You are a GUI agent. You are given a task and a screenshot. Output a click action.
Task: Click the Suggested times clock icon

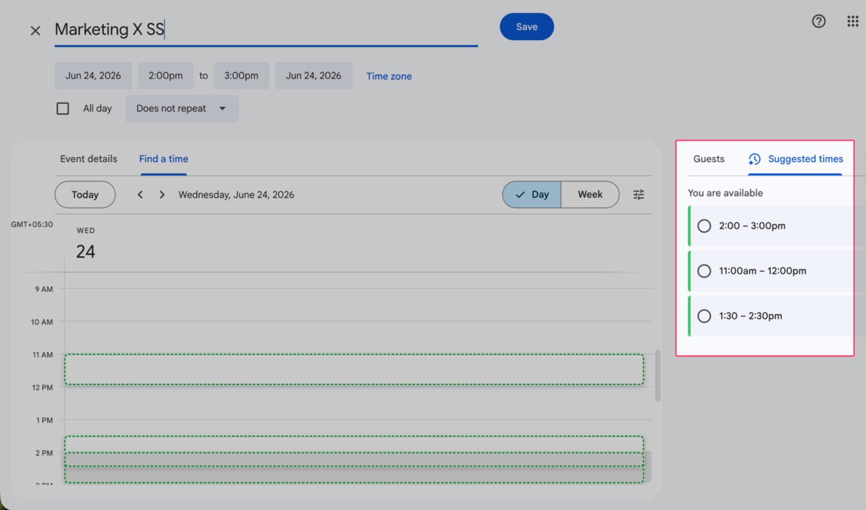click(754, 159)
